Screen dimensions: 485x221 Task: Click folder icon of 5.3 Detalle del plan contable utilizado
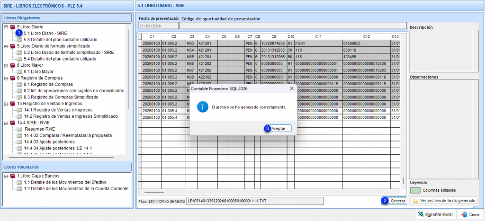pyautogui.click(x=19, y=40)
